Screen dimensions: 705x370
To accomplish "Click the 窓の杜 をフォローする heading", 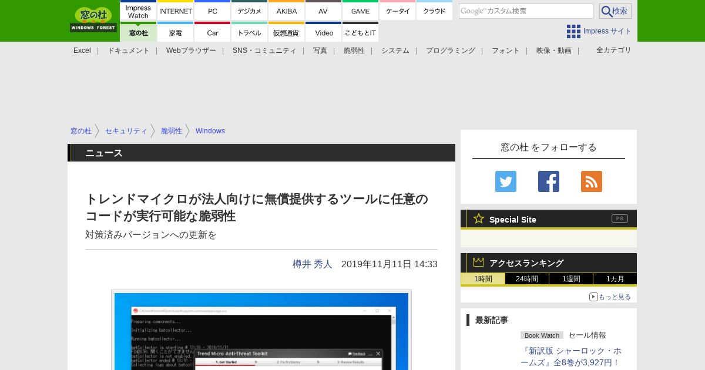I will click(549, 147).
